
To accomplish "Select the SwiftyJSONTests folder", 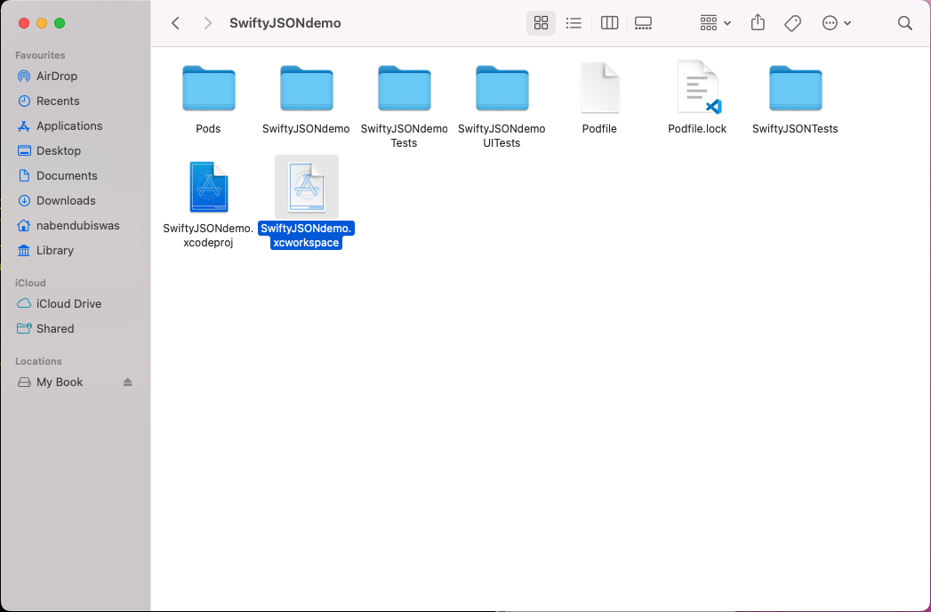I will (795, 88).
